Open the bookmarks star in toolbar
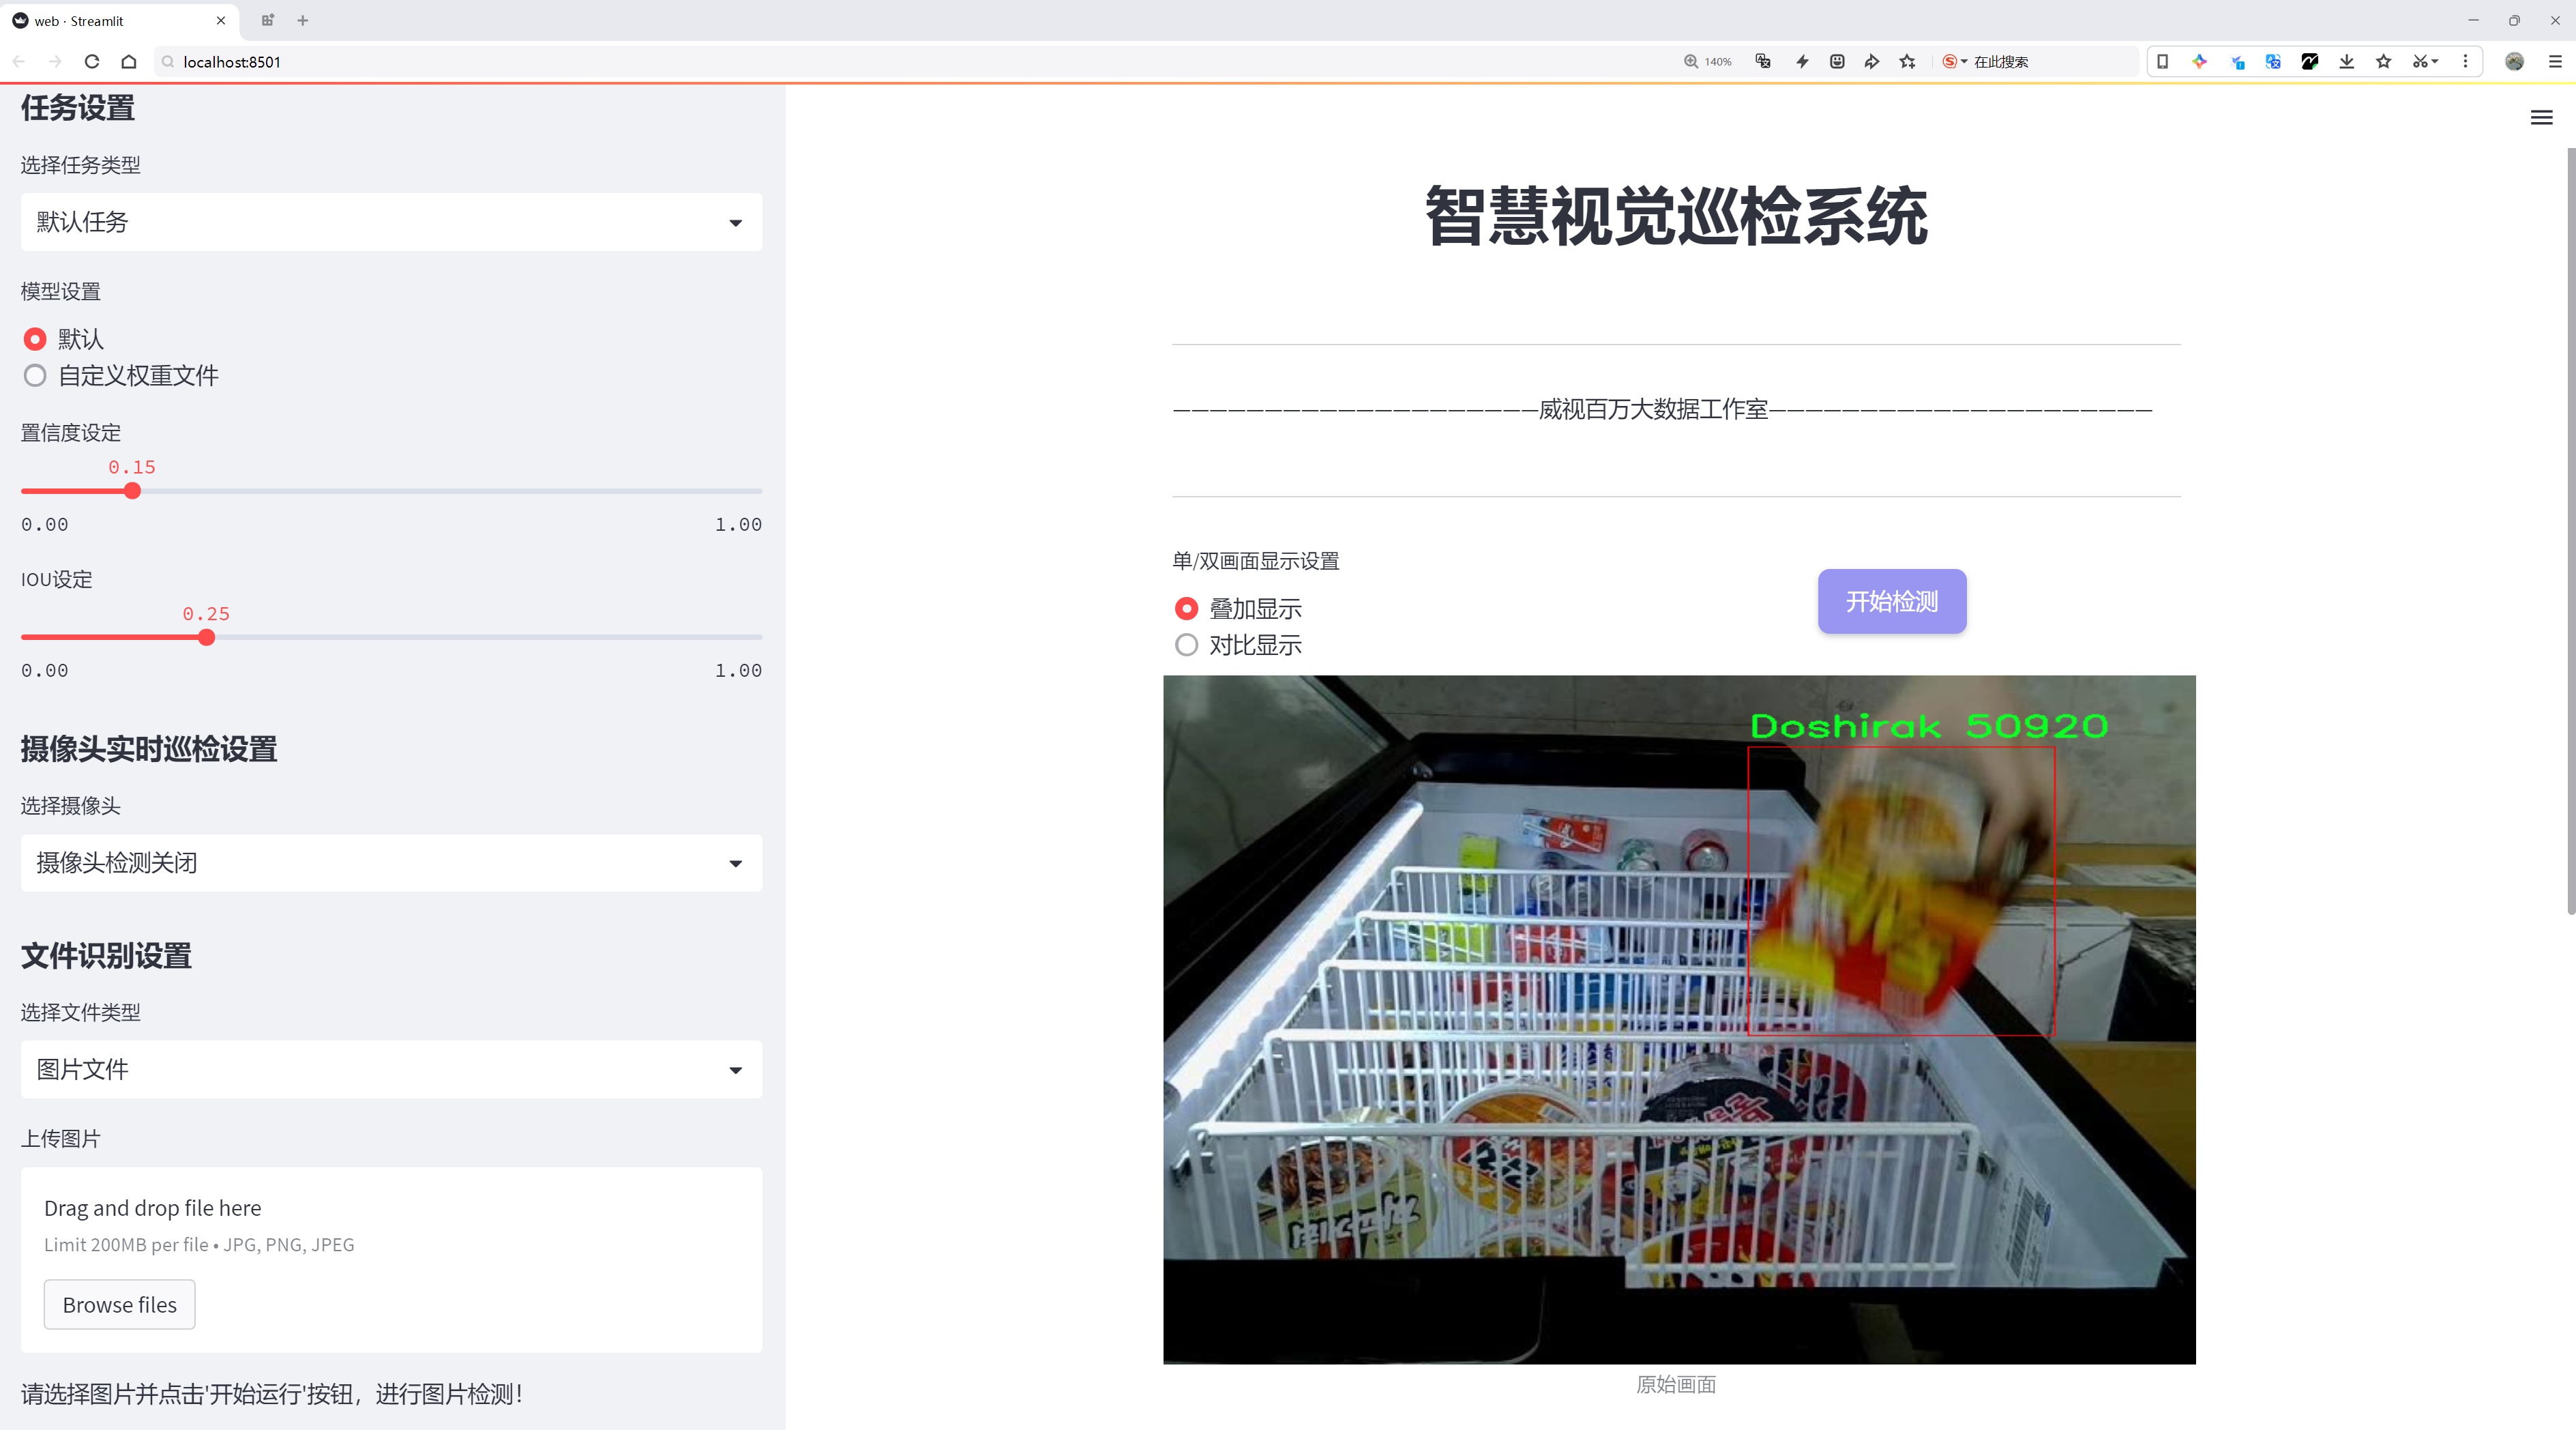The height and width of the screenshot is (1430, 2576). point(2384,61)
